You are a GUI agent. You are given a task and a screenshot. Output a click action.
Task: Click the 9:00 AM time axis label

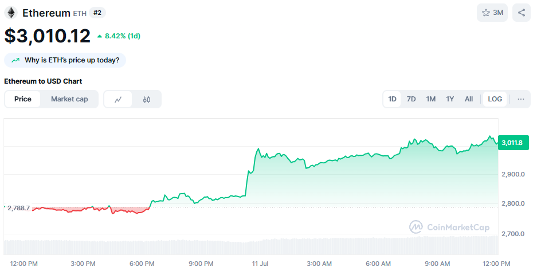(437, 264)
